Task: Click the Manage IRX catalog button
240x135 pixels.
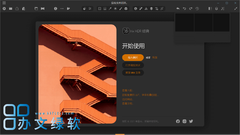Action: coord(133,73)
